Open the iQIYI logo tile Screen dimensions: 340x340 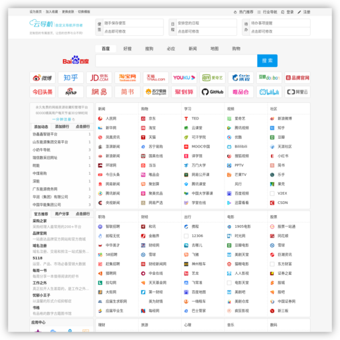[212, 78]
